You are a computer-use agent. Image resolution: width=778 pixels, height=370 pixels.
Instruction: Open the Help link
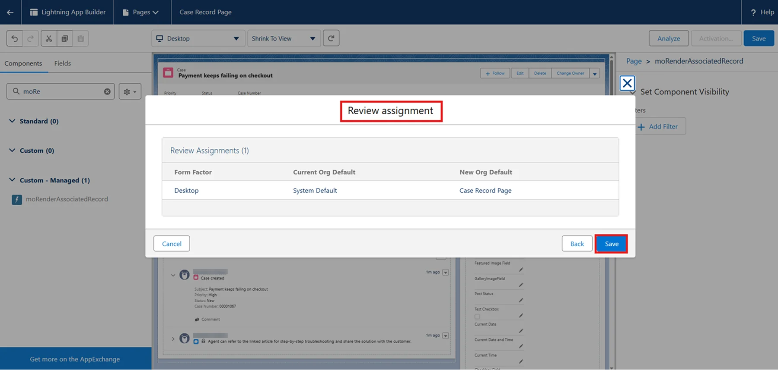click(x=762, y=12)
